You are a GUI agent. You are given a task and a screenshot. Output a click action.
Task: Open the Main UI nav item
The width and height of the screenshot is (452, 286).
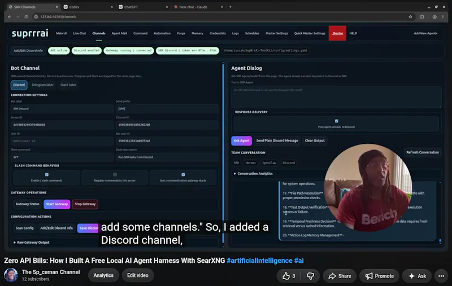coord(61,33)
